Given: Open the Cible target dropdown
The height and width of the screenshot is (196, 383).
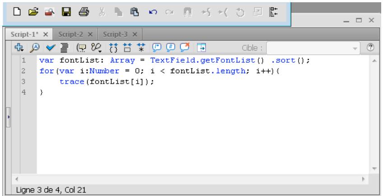Looking at the screenshot, I should (x=313, y=48).
